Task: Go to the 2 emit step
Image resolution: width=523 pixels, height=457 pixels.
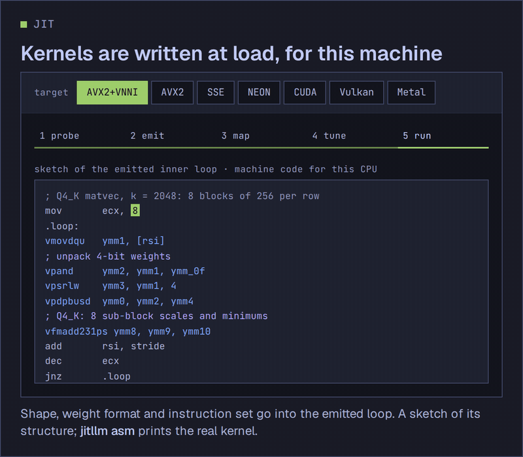Action: point(148,136)
